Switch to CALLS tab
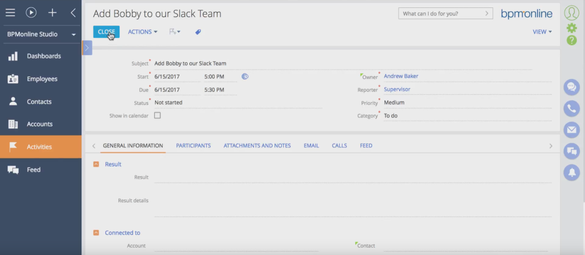The width and height of the screenshot is (585, 255). click(x=340, y=146)
